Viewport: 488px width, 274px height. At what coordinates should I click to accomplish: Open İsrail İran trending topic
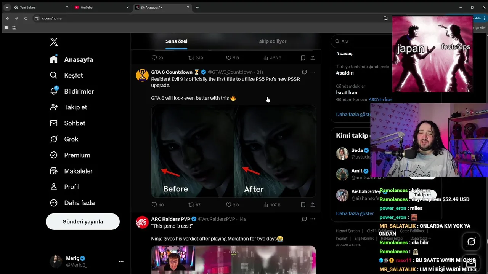pos(347,92)
